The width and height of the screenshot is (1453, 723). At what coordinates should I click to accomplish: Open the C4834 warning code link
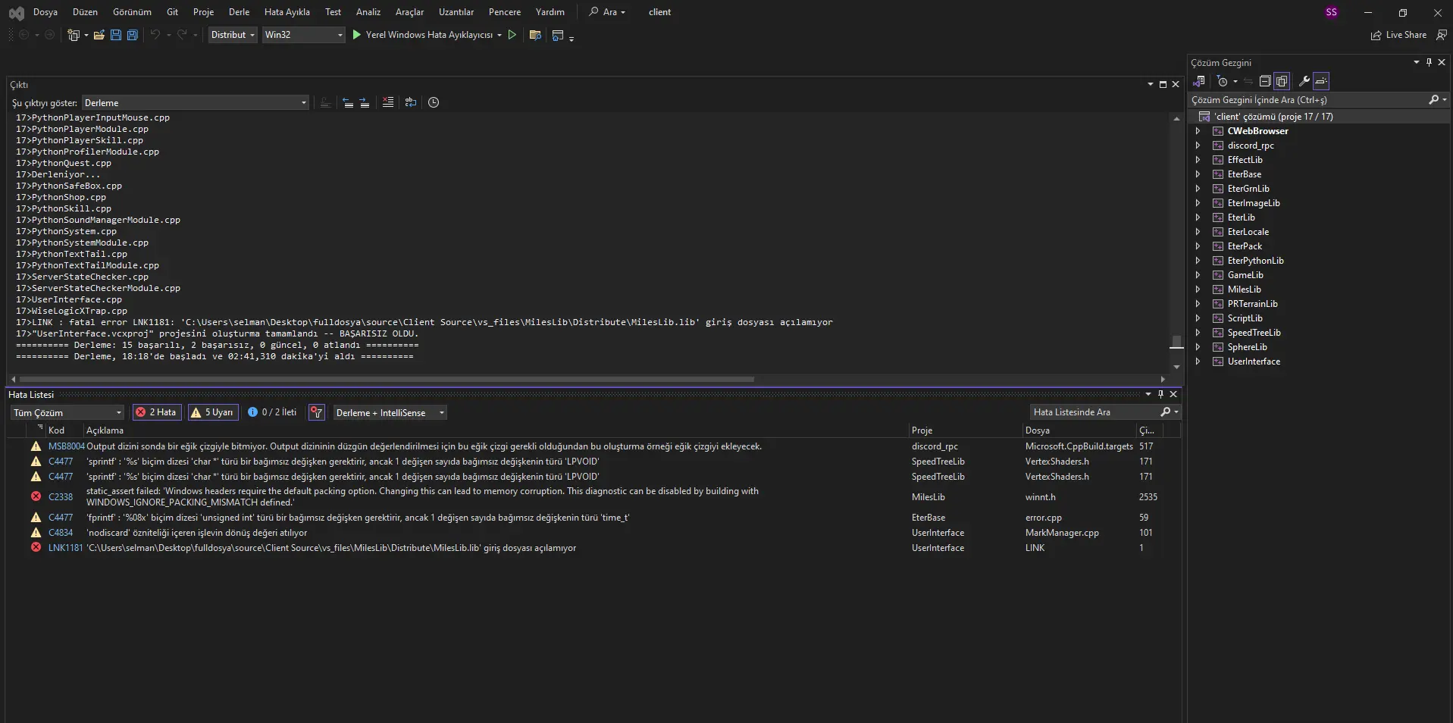61,533
